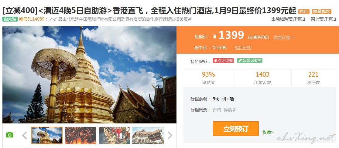The height and width of the screenshot is (148, 339).
Task: Open 出境旅游预订须知 link
Action: pyautogui.click(x=288, y=19)
